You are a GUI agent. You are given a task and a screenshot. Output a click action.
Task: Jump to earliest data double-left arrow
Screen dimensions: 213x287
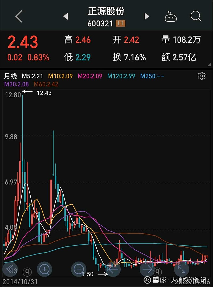(10, 269)
